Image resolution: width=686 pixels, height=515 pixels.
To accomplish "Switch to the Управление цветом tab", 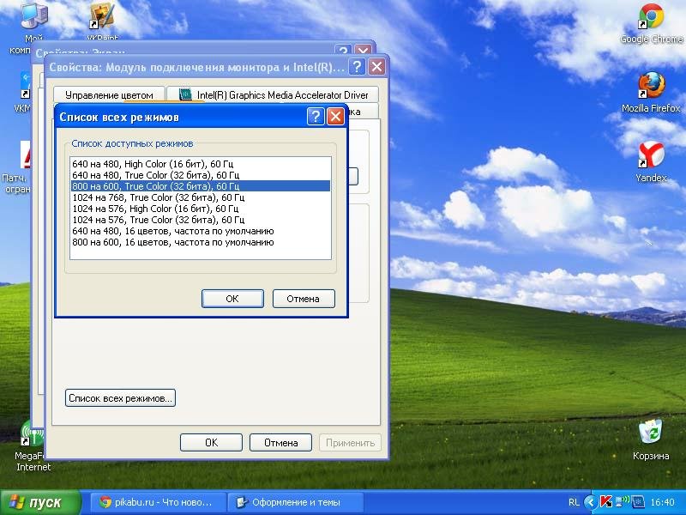I will click(x=109, y=94).
